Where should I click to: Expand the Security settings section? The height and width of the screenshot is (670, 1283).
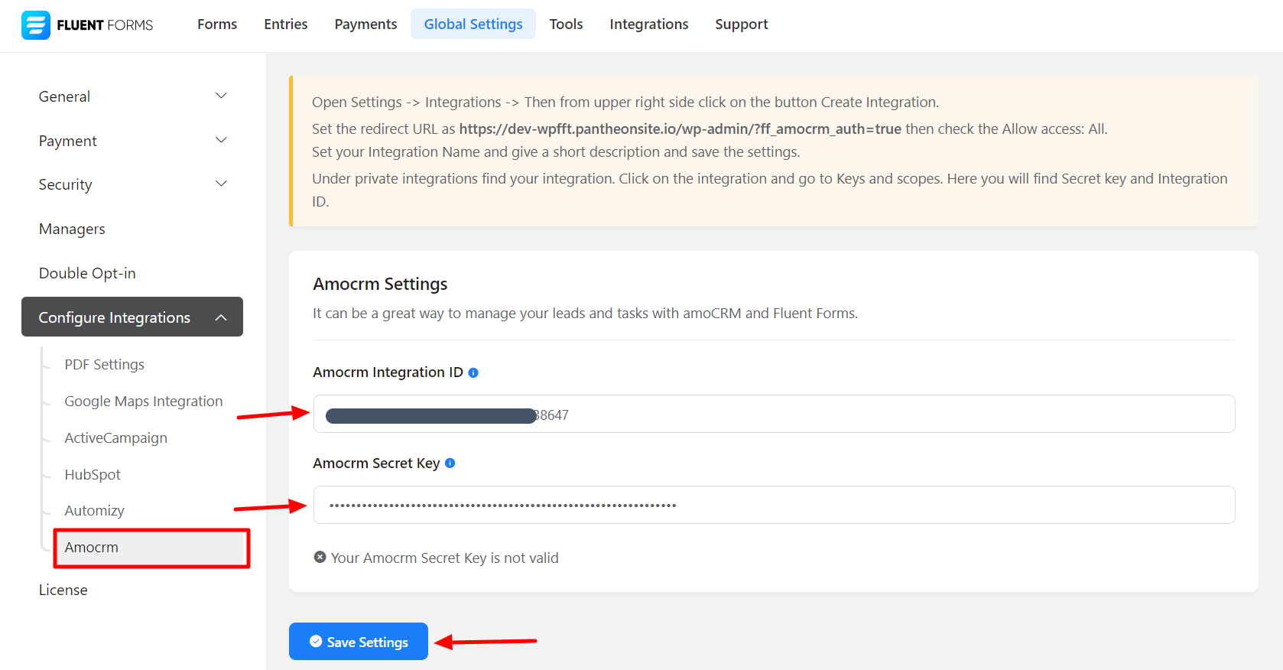pyautogui.click(x=221, y=184)
